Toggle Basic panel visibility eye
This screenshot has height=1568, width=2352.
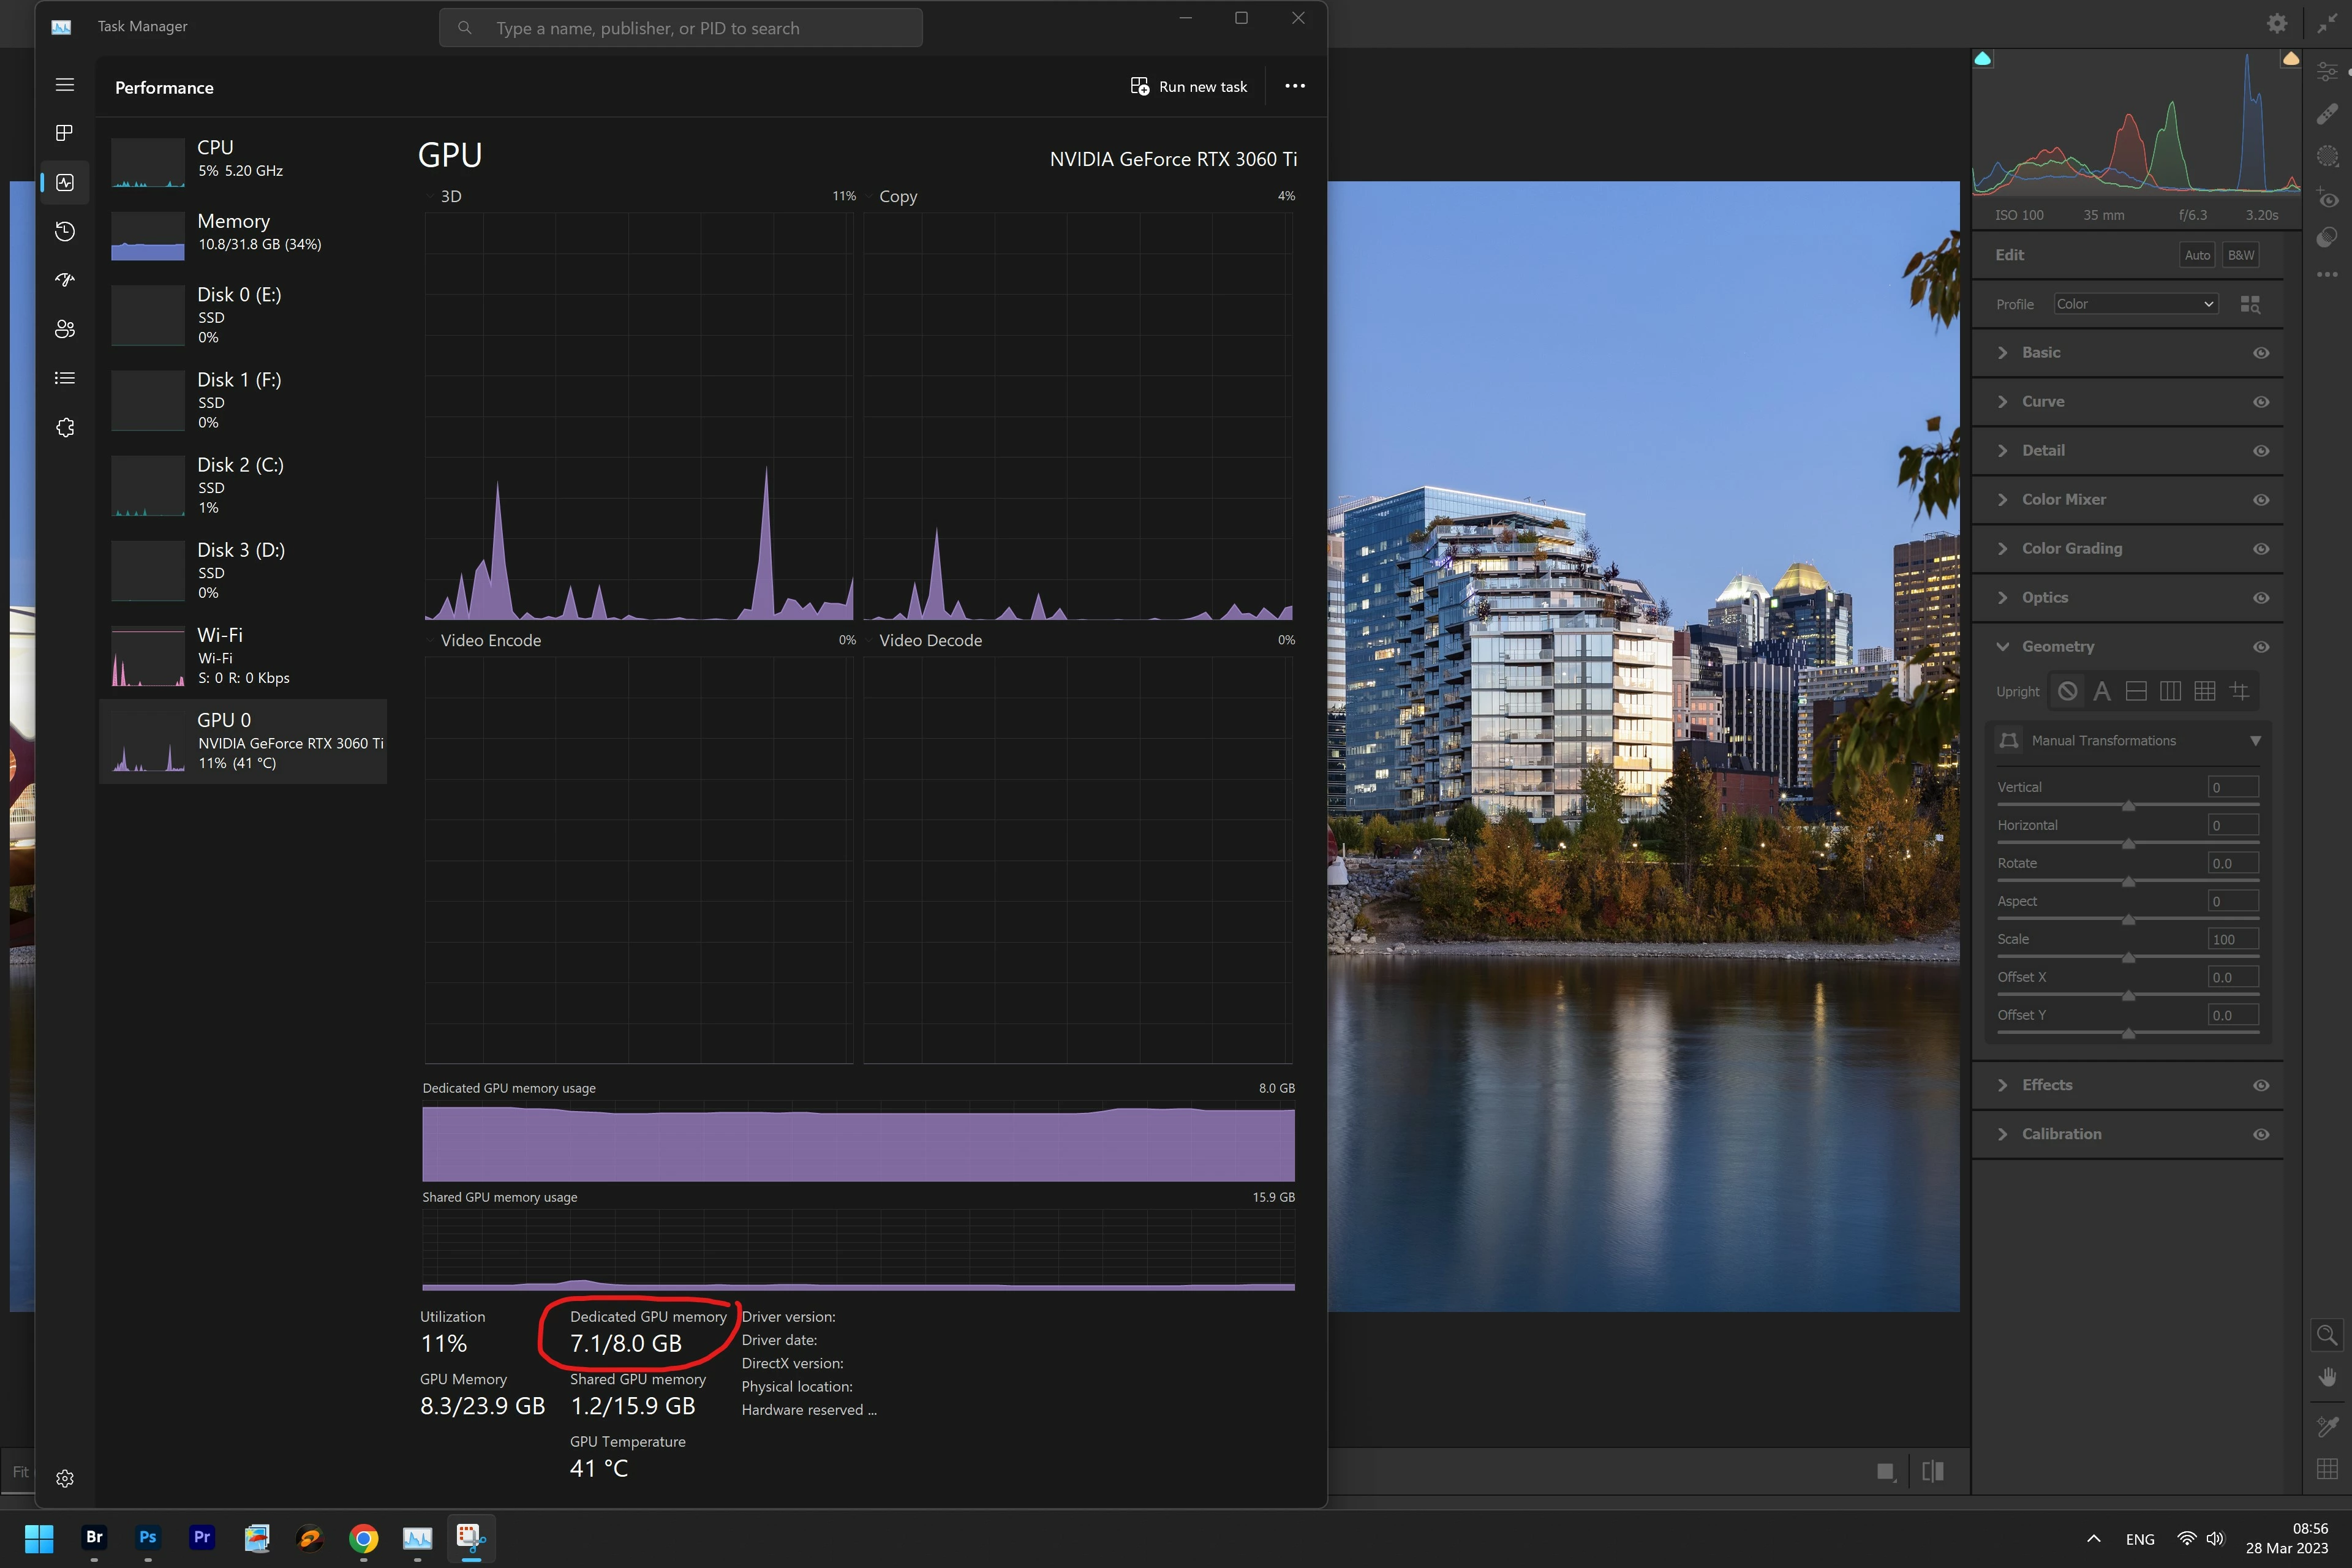click(2261, 353)
